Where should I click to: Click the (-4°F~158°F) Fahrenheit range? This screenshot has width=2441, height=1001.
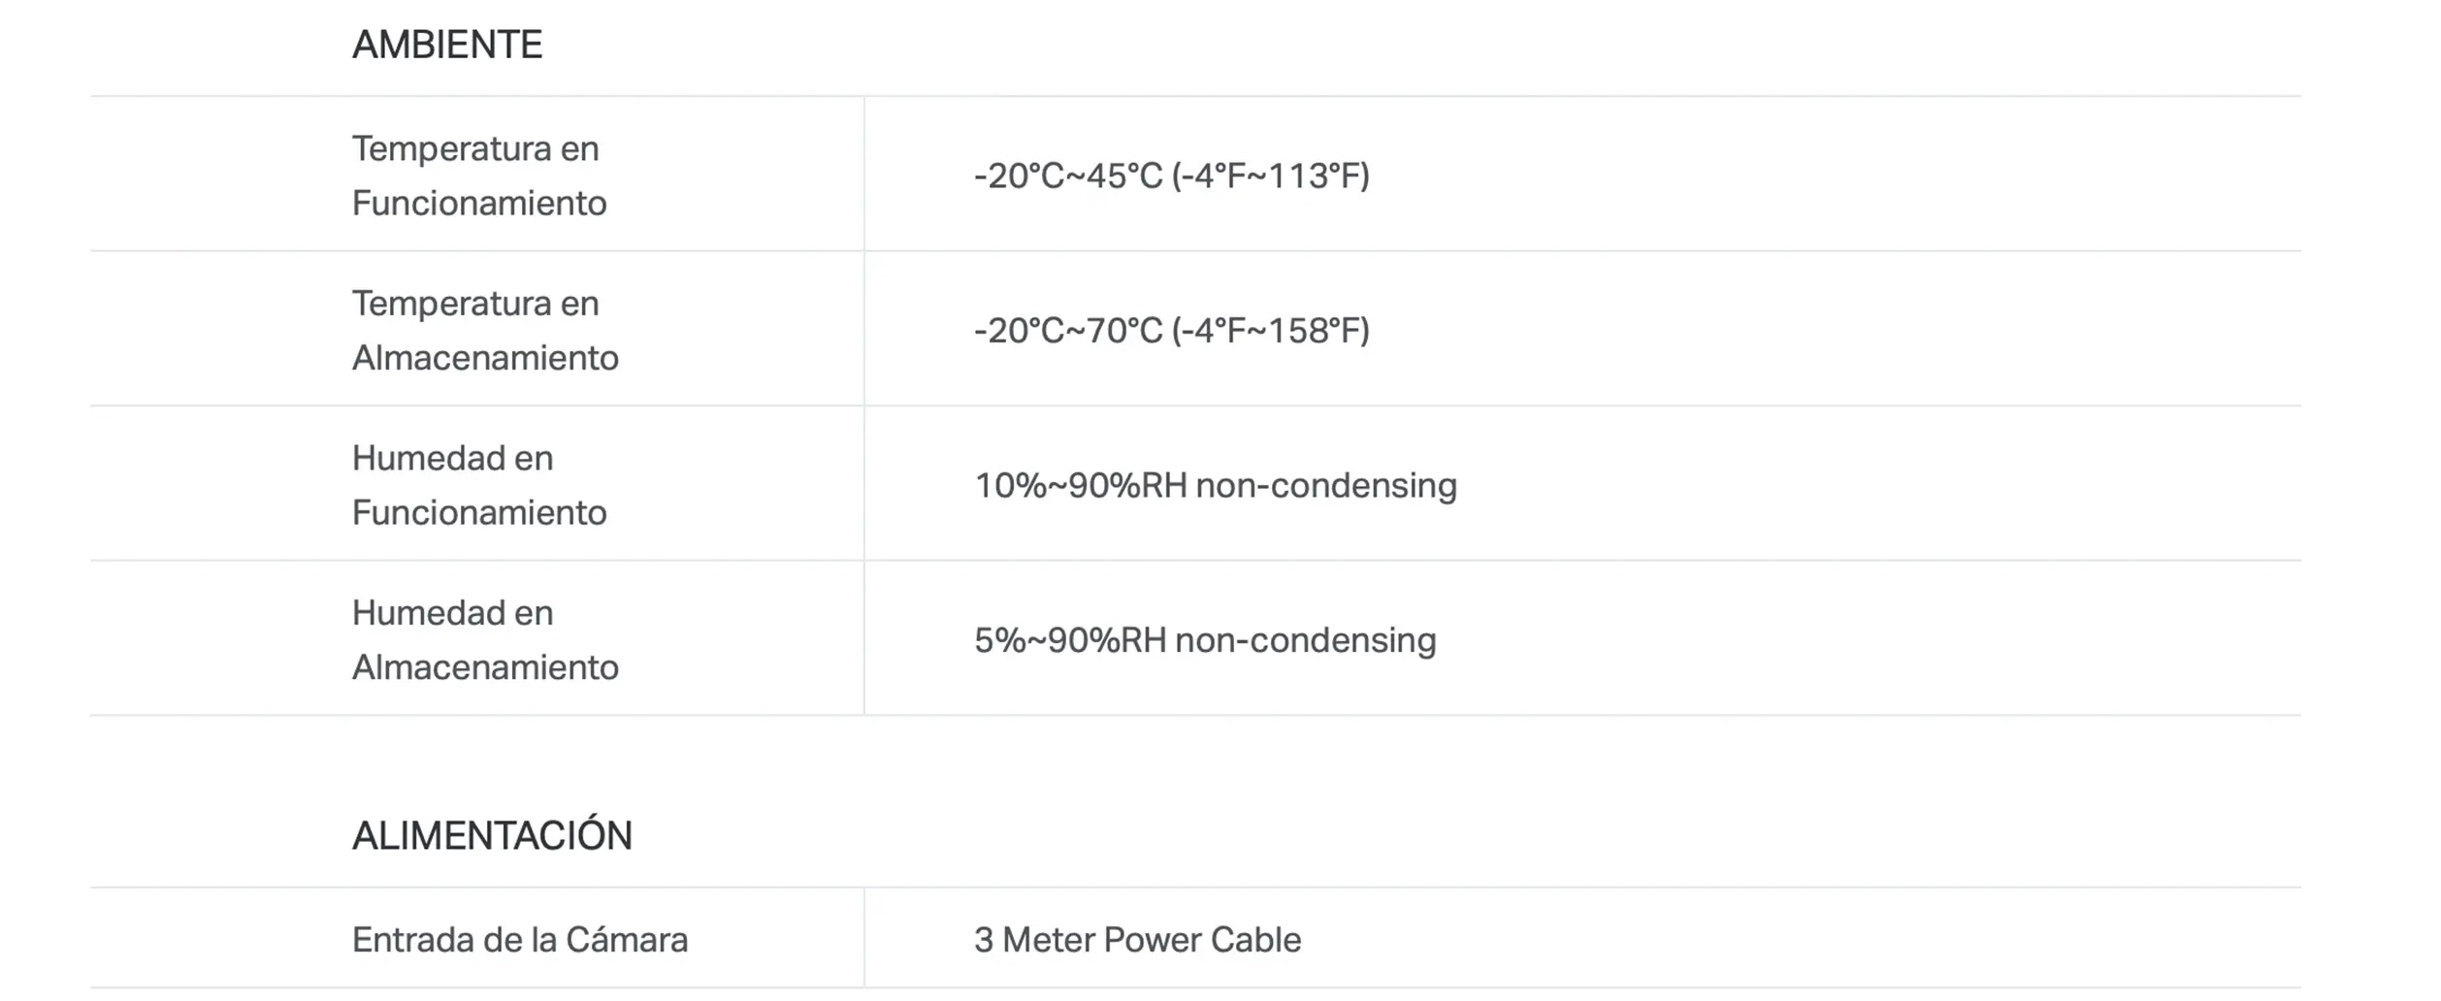(1270, 331)
